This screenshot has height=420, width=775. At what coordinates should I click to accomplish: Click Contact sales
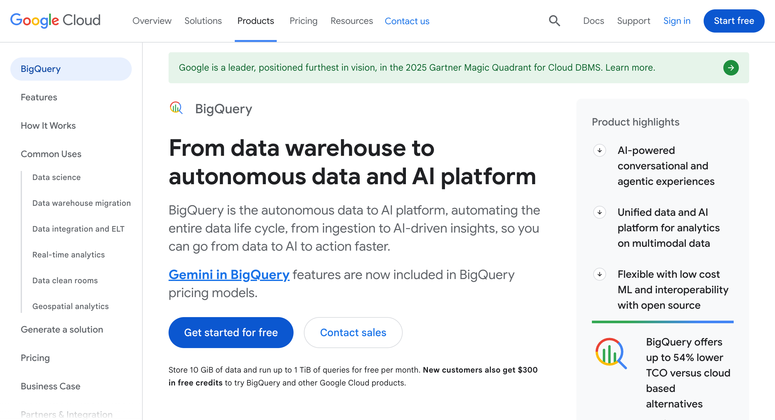click(x=353, y=332)
